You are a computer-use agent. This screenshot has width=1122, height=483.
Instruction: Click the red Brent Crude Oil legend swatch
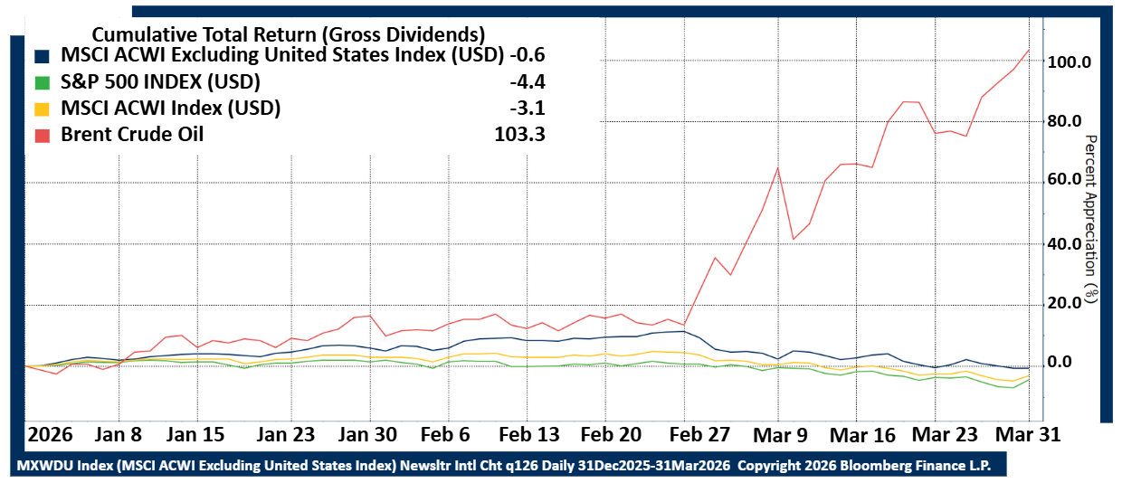pos(41,136)
